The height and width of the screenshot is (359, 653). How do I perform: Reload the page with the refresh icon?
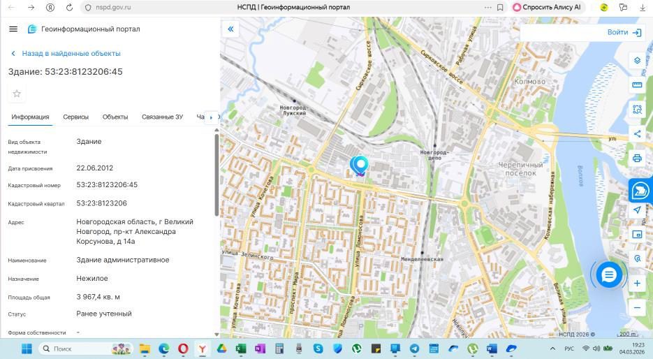pos(70,7)
